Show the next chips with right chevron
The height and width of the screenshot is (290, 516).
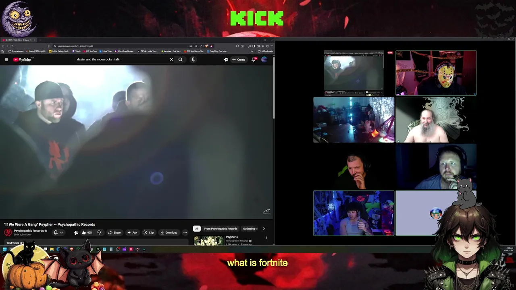coord(264,229)
